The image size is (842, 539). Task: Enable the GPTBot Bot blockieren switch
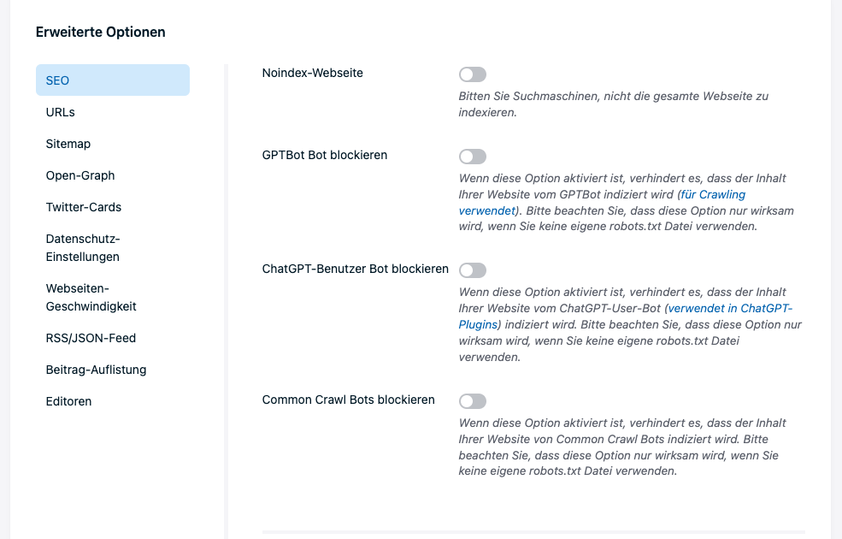pos(472,157)
